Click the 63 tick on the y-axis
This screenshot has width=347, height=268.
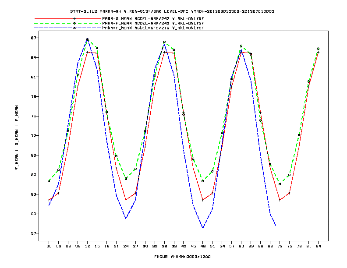tap(33, 194)
